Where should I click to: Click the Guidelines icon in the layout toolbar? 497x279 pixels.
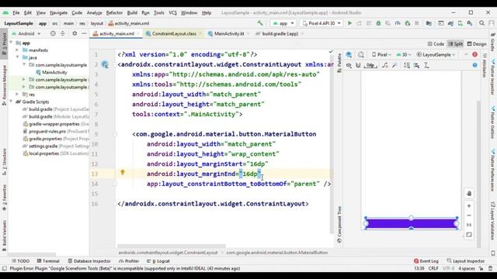pos(426,65)
